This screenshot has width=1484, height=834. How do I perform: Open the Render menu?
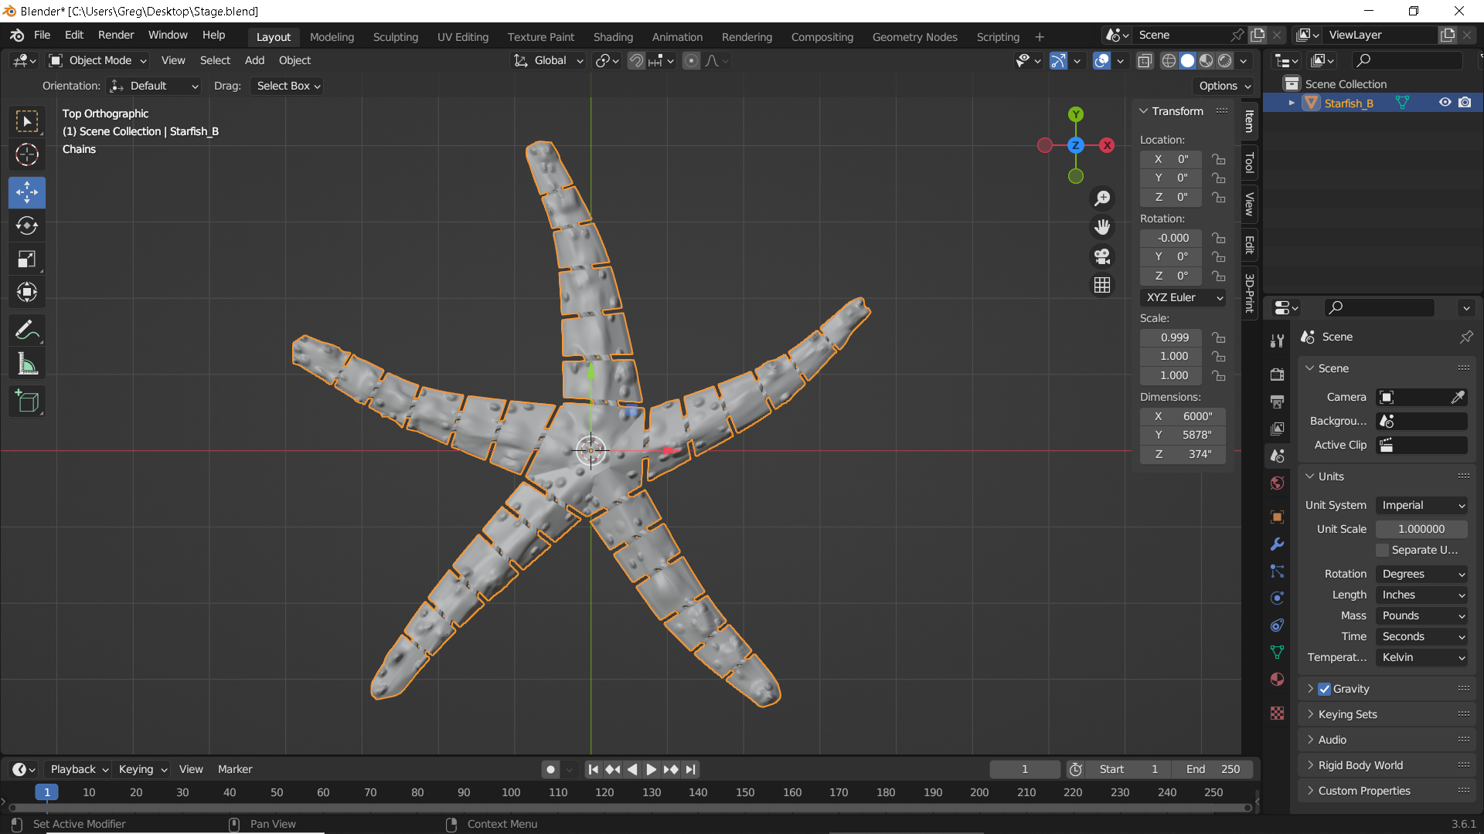[116, 36]
